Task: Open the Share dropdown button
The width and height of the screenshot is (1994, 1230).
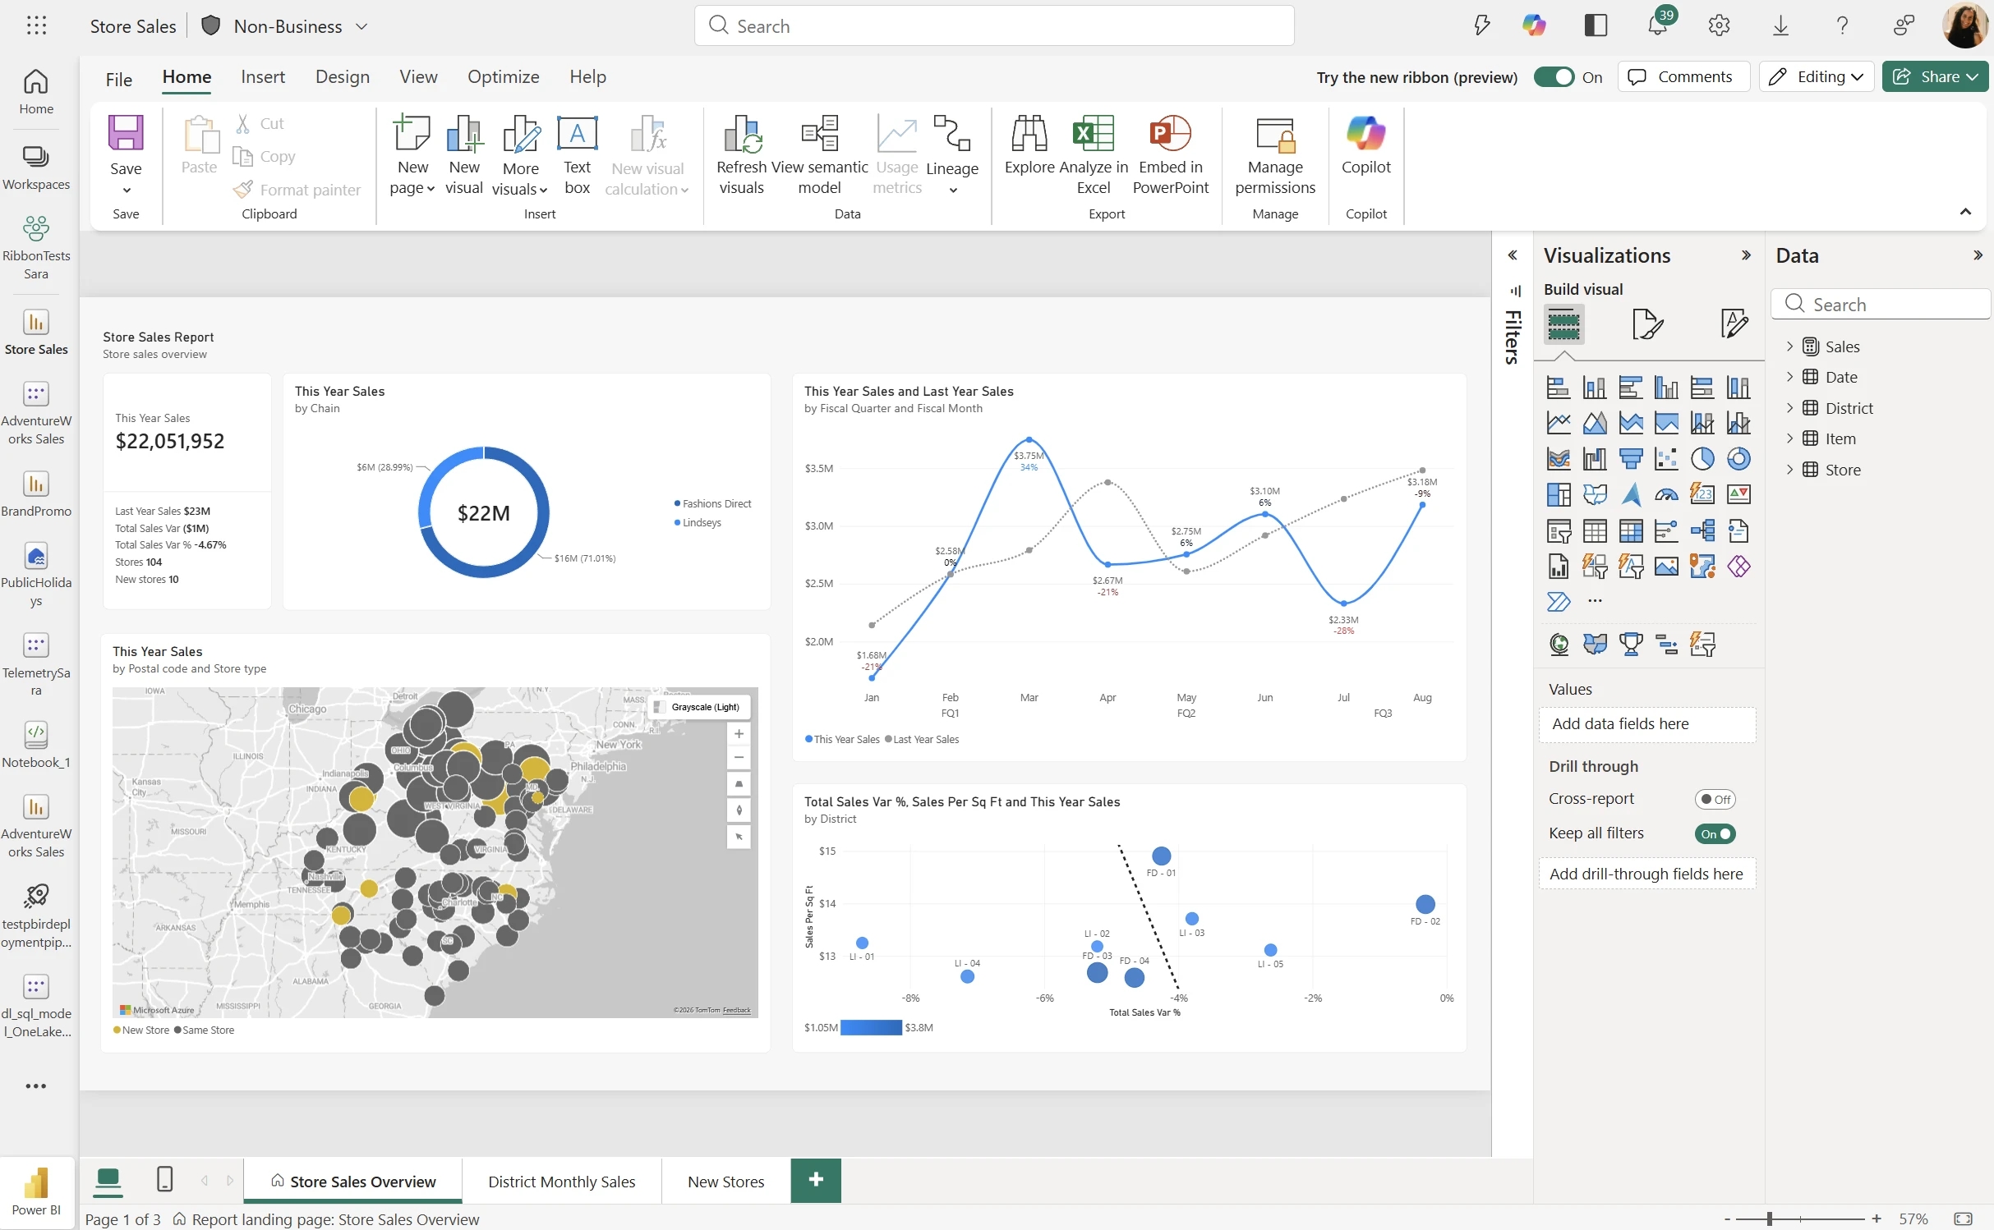Action: 1935,77
